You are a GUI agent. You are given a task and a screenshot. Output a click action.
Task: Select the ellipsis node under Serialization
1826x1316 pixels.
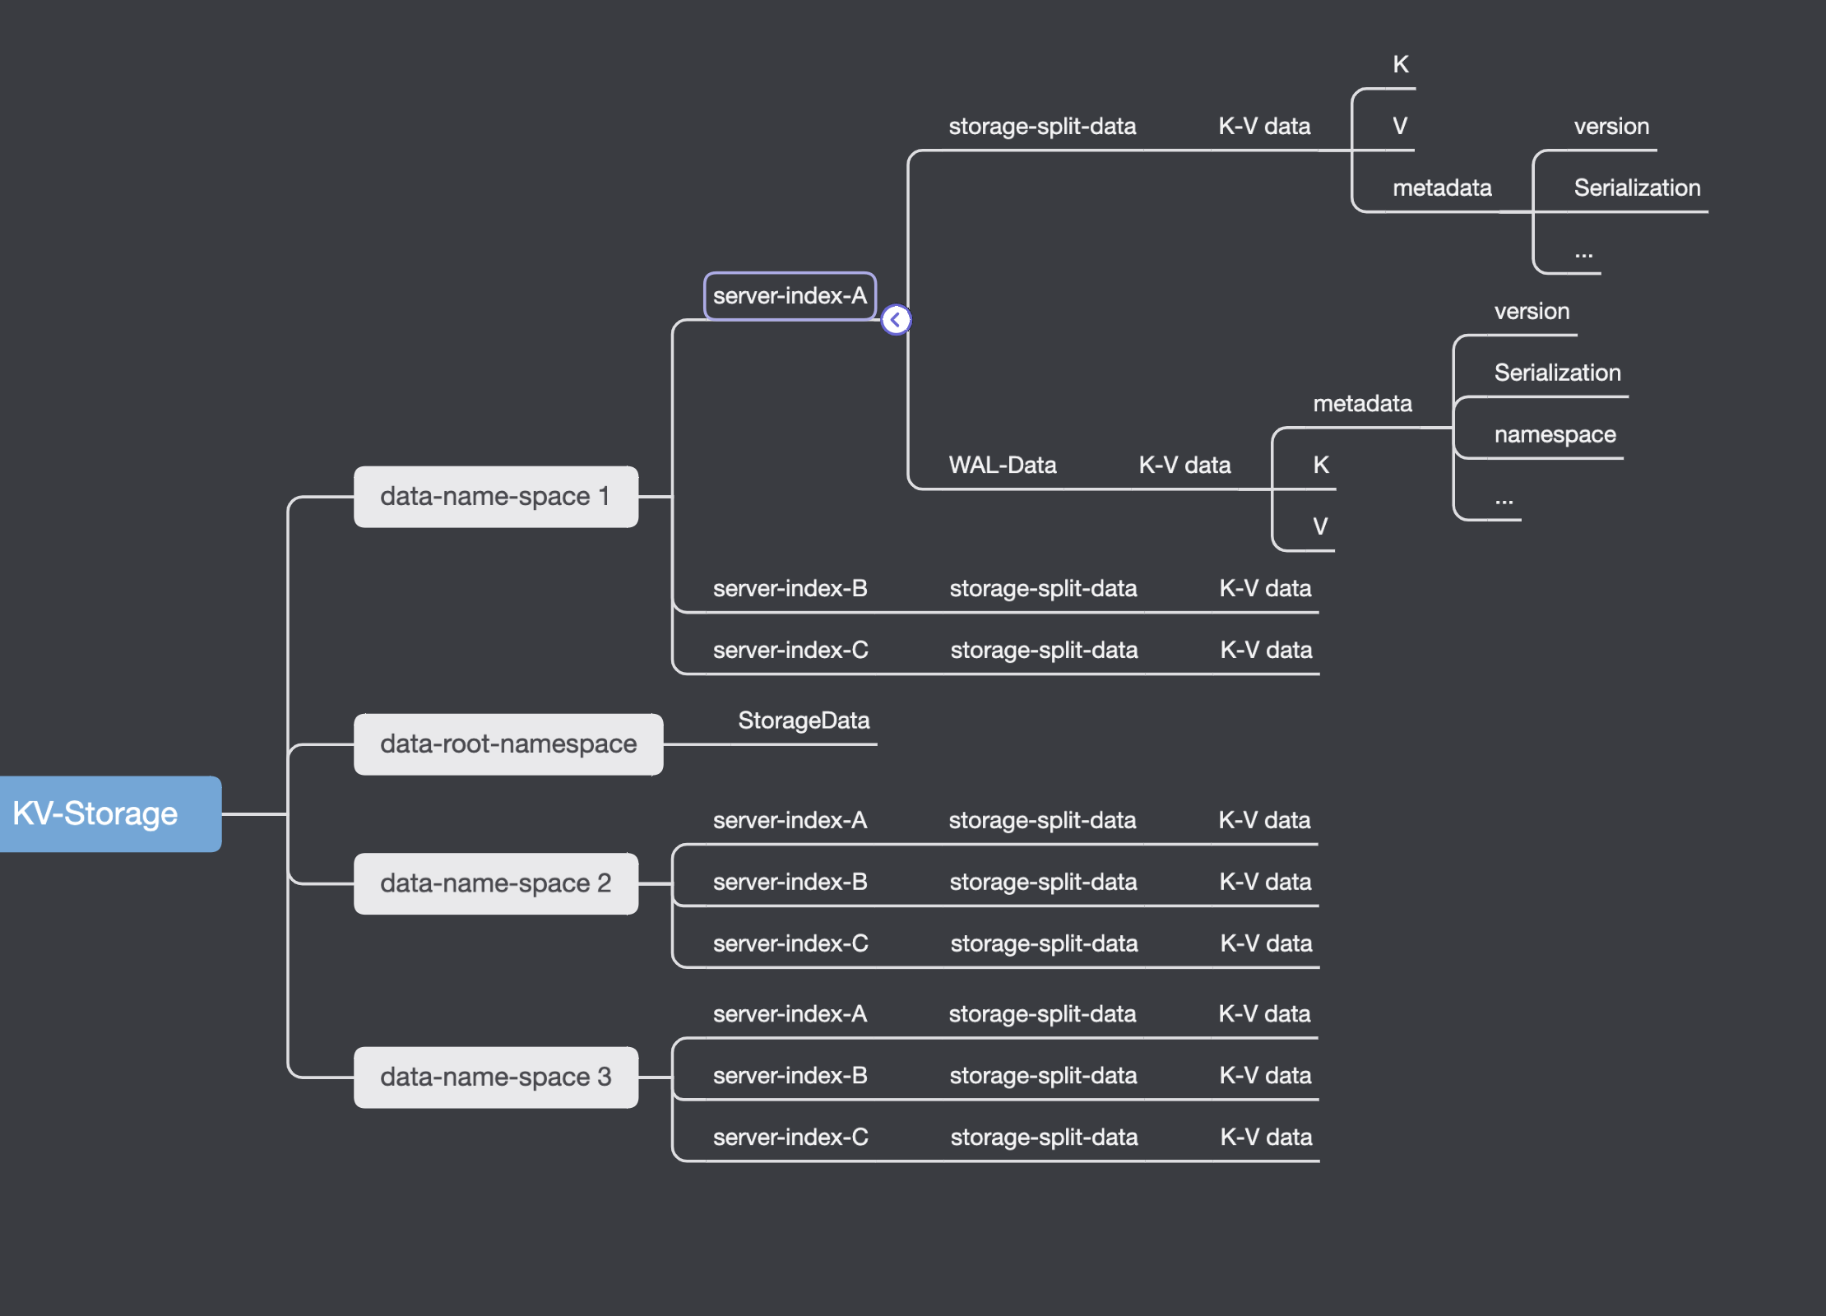pos(1583,253)
